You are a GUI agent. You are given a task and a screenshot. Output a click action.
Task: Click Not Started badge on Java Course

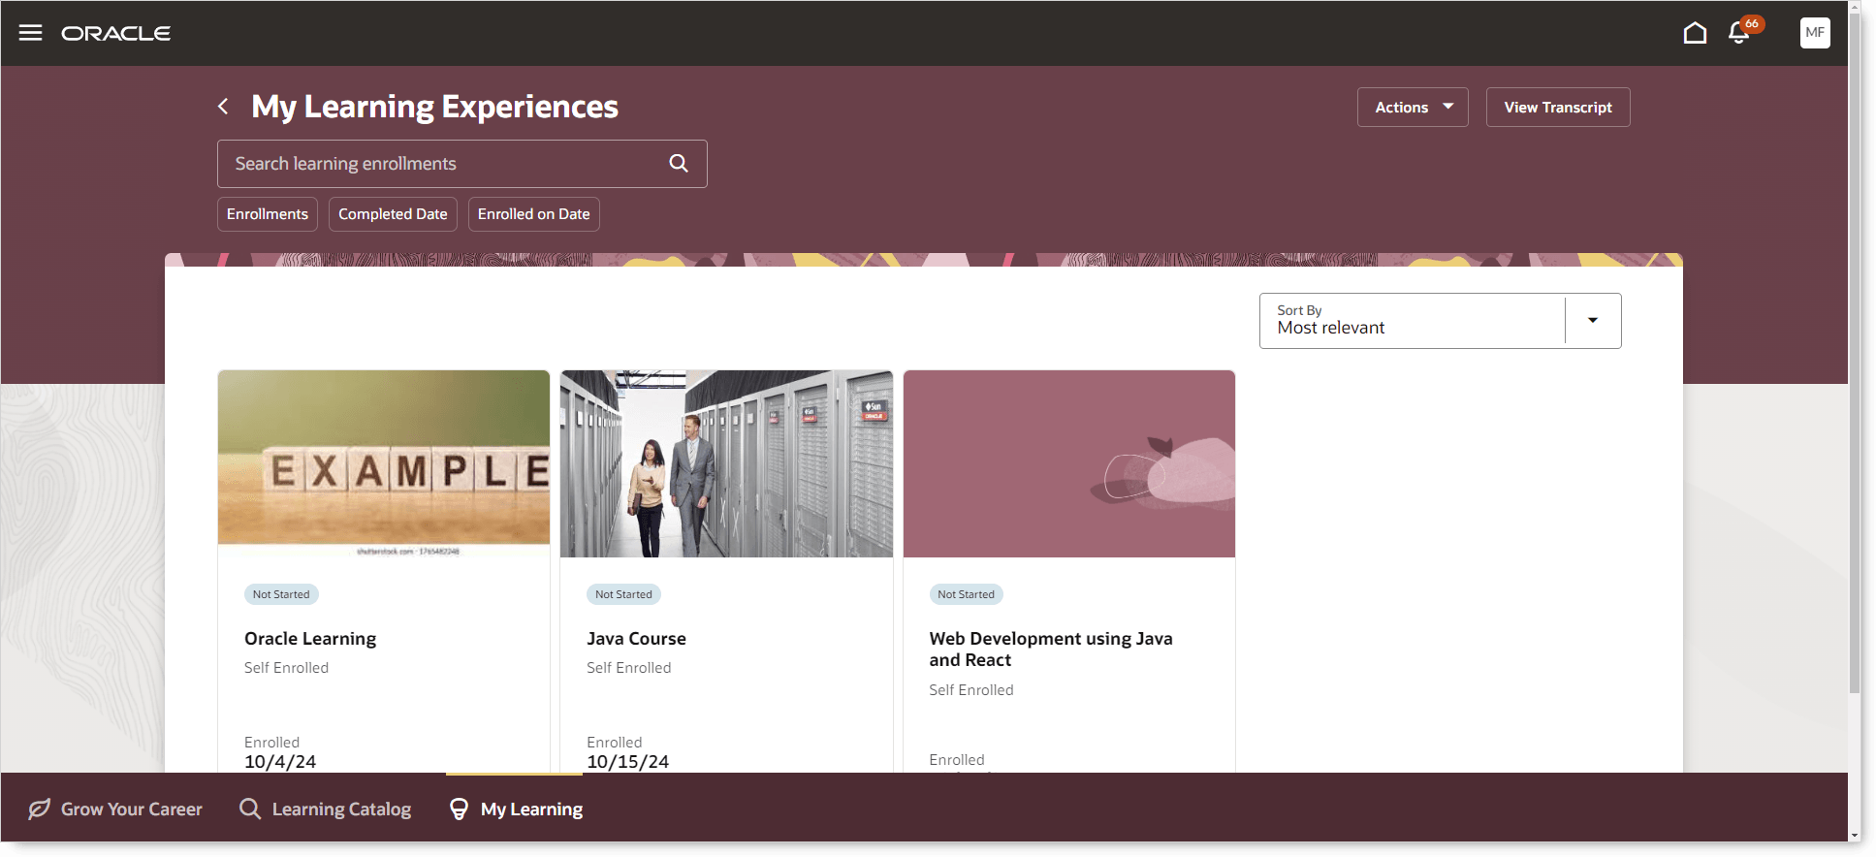click(x=623, y=594)
